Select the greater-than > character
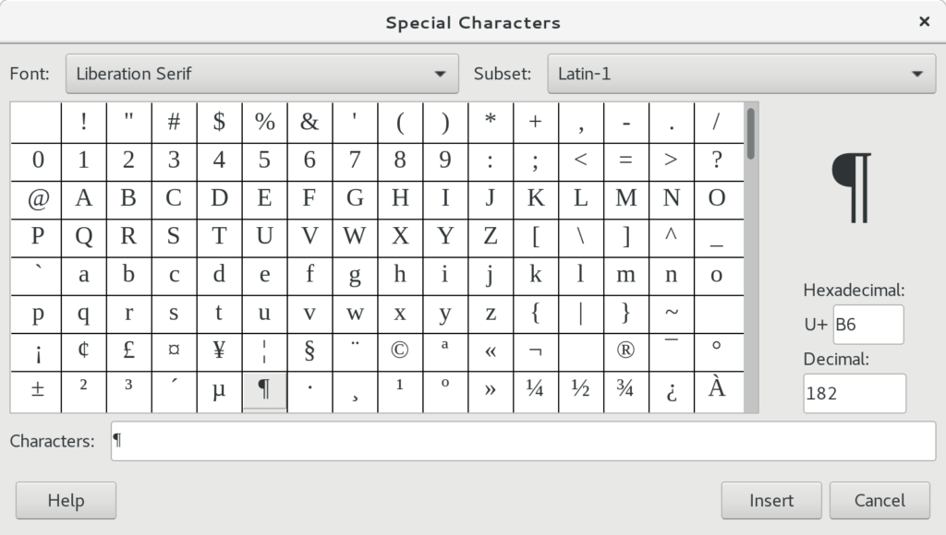Screen dimensions: 946x535 pos(672,161)
